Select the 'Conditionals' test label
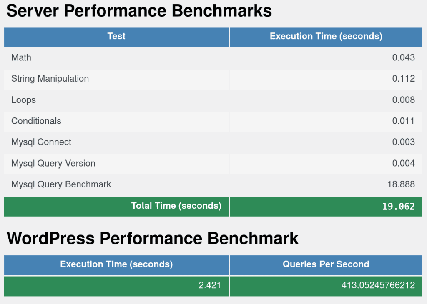Viewport: 427px width, 304px height. 36,121
